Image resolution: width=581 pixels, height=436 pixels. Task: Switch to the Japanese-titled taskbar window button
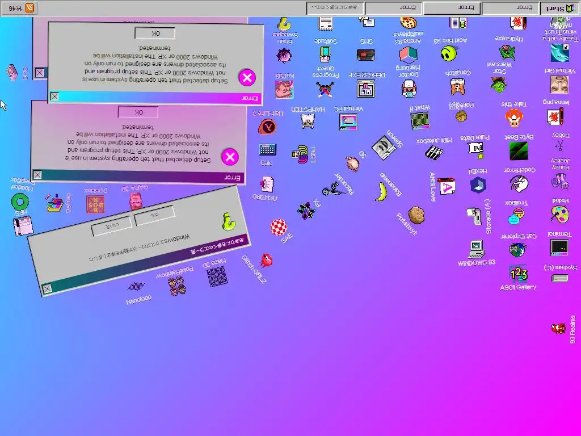(x=335, y=8)
